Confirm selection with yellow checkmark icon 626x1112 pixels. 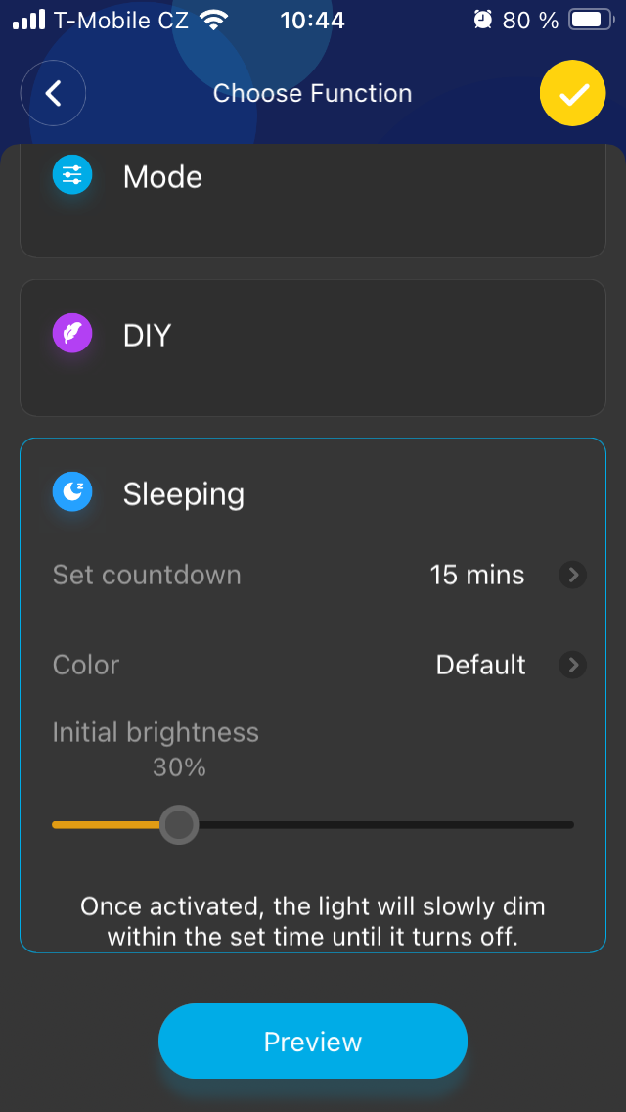(573, 94)
